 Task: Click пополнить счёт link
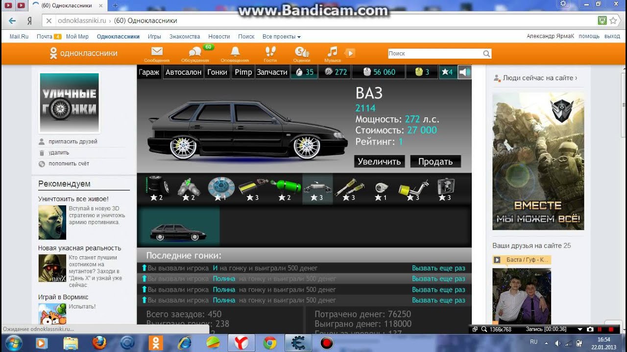(69, 164)
